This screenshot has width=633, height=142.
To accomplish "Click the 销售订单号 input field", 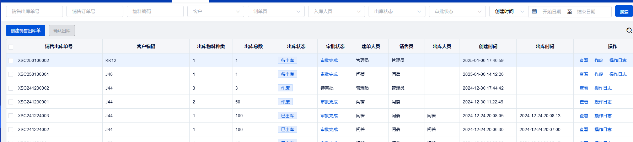I will (x=95, y=11).
